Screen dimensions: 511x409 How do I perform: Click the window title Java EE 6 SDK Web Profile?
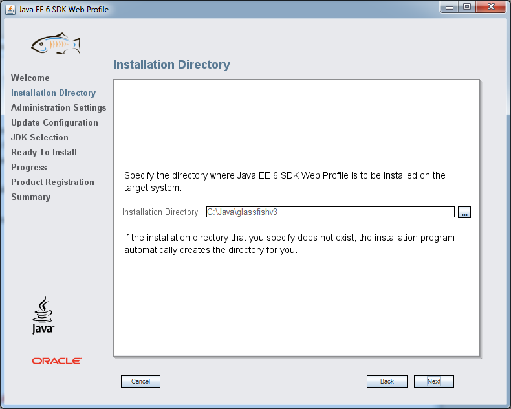[63, 10]
